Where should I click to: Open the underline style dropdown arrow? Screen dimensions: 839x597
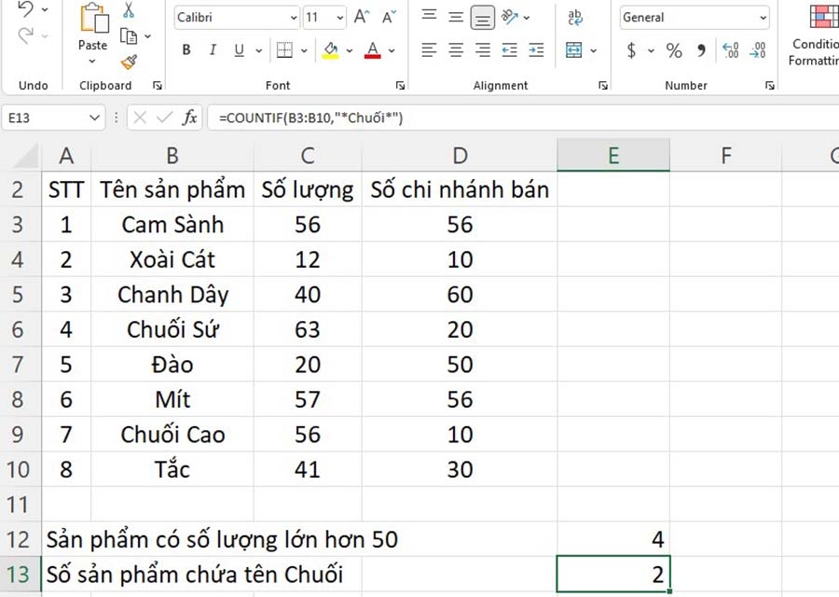[259, 50]
